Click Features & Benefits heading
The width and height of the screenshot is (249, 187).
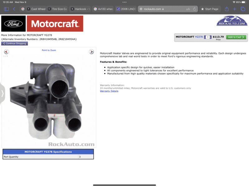(x=113, y=62)
